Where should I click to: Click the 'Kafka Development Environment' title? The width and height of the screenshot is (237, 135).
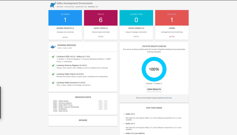point(74,3)
